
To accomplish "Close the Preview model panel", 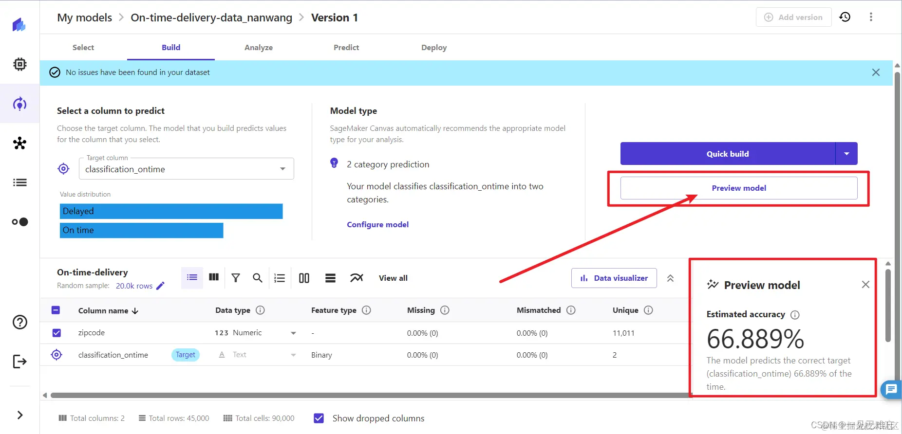I will coord(865,285).
